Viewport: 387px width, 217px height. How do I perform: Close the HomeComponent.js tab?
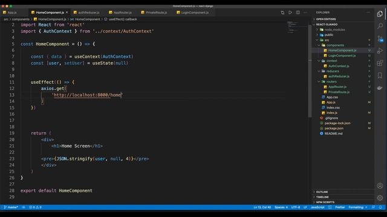pyautogui.click(x=67, y=12)
